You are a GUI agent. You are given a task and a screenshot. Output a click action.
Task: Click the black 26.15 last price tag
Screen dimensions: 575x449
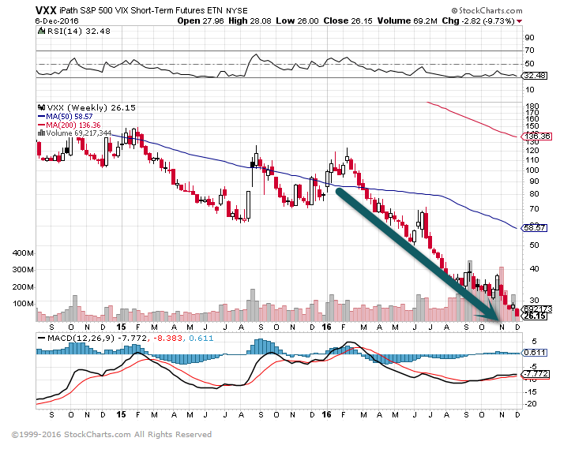[534, 316]
